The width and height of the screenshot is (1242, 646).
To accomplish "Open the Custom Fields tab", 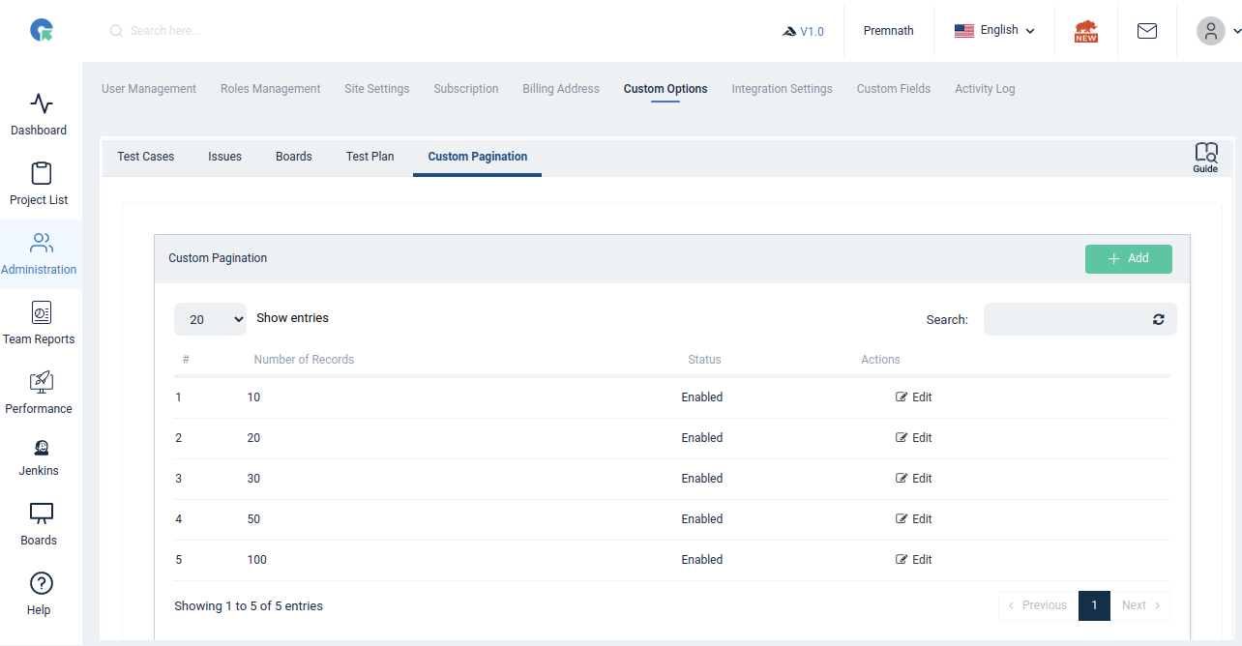I will click(894, 89).
